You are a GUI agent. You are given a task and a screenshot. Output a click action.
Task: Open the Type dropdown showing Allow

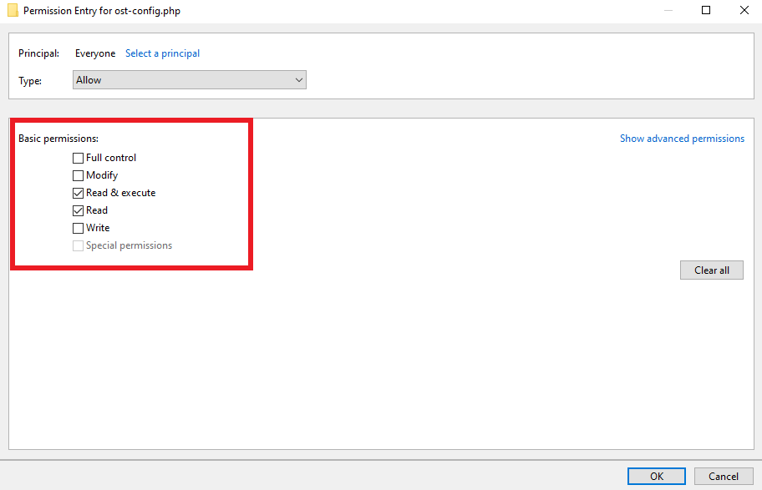(x=190, y=80)
